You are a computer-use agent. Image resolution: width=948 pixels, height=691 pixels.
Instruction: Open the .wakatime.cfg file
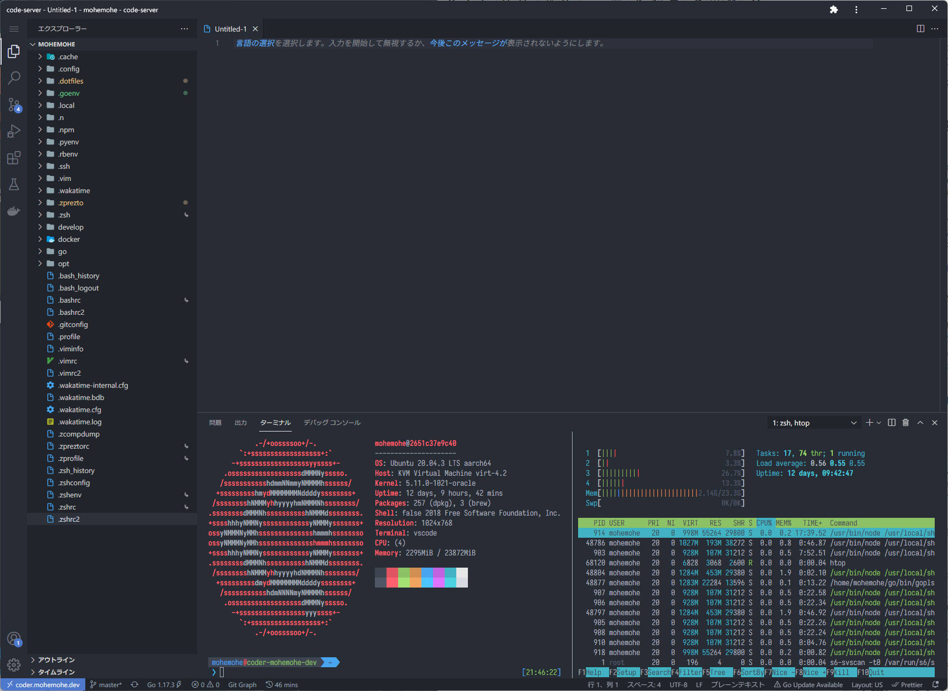point(112,410)
